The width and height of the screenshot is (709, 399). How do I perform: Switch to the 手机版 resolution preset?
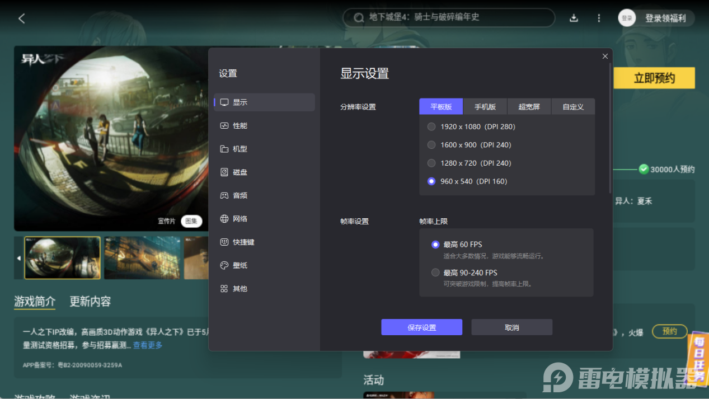[x=485, y=106]
